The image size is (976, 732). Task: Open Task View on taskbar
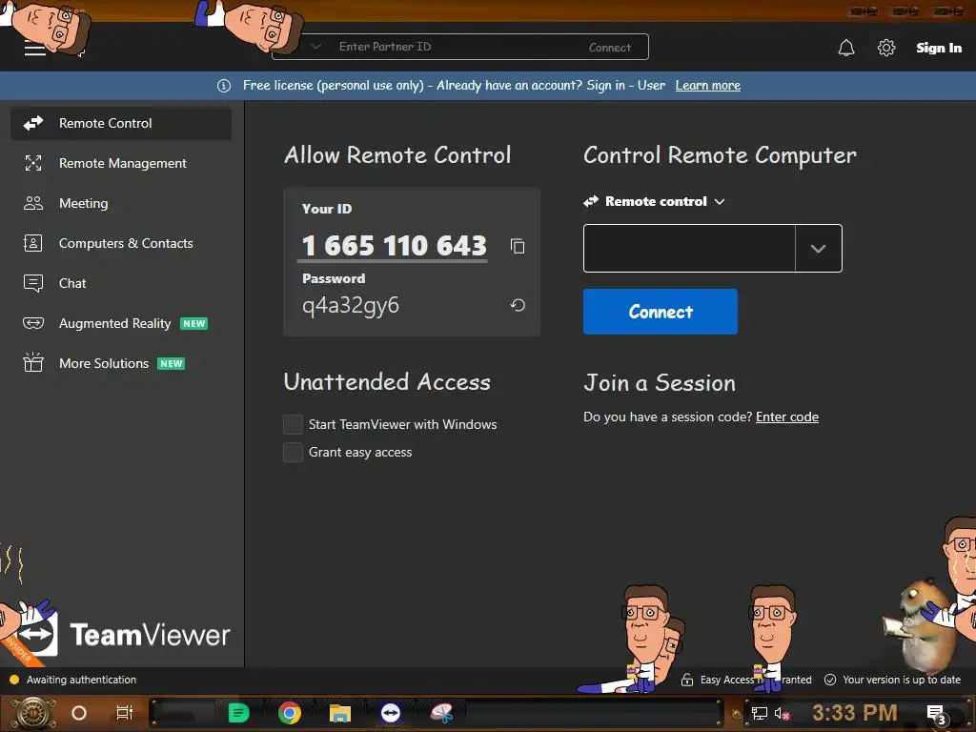tap(125, 713)
